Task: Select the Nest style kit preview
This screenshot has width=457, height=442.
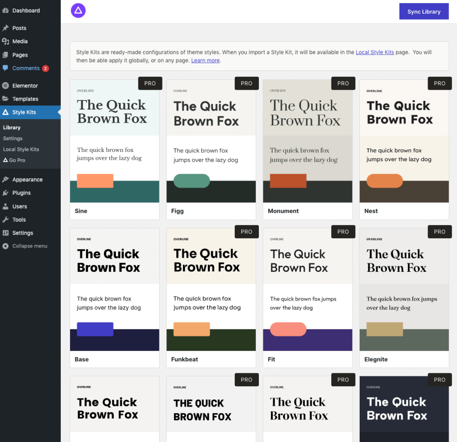Action: click(404, 141)
